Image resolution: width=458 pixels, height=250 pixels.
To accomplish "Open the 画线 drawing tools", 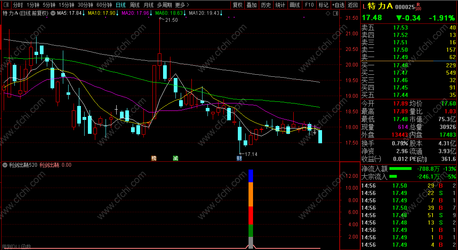I will point(295,5).
